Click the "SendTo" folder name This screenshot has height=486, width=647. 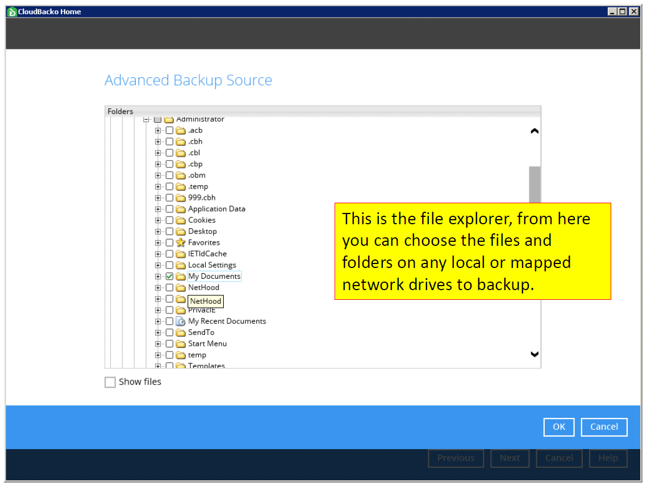201,333
